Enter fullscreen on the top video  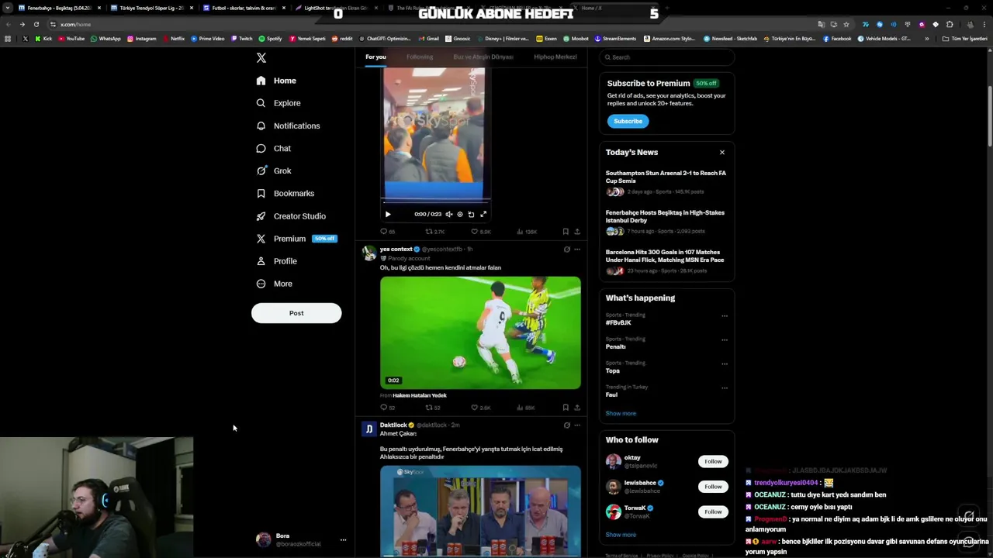(483, 215)
